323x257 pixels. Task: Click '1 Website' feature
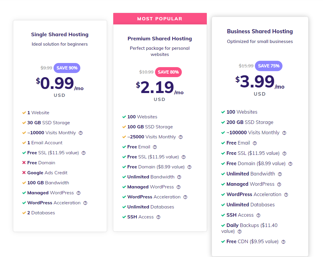pos(38,113)
